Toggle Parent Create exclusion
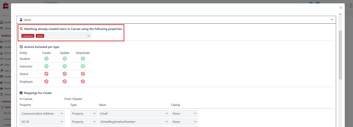Image resolution: width=353 pixels, height=127 pixels. point(46,74)
